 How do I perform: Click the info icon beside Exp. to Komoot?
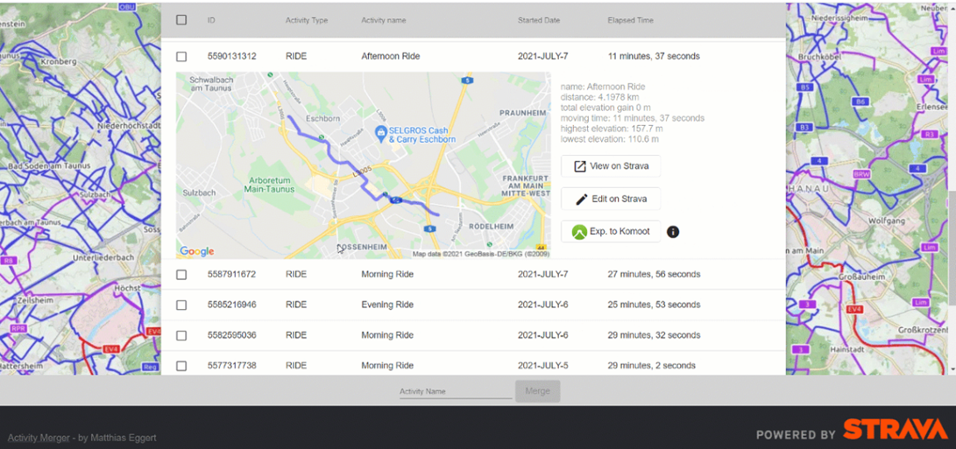click(x=673, y=232)
